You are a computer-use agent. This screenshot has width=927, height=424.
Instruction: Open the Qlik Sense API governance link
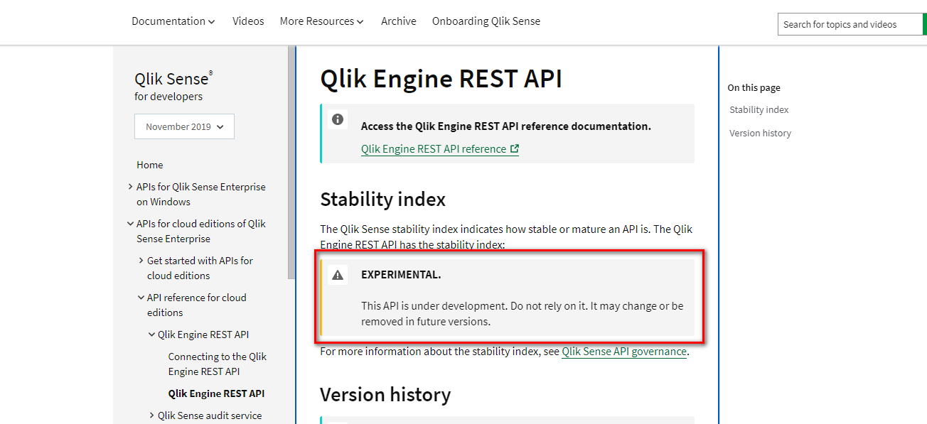(623, 352)
